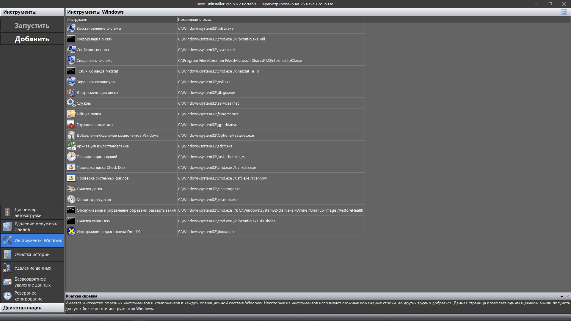The image size is (571, 321).
Task: Select the rstrui.exe command line cell
Action: (x=271, y=28)
